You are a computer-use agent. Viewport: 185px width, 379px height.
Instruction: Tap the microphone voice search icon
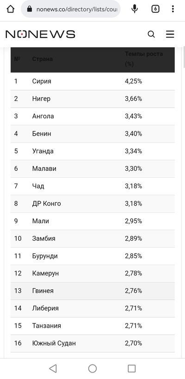click(x=135, y=9)
